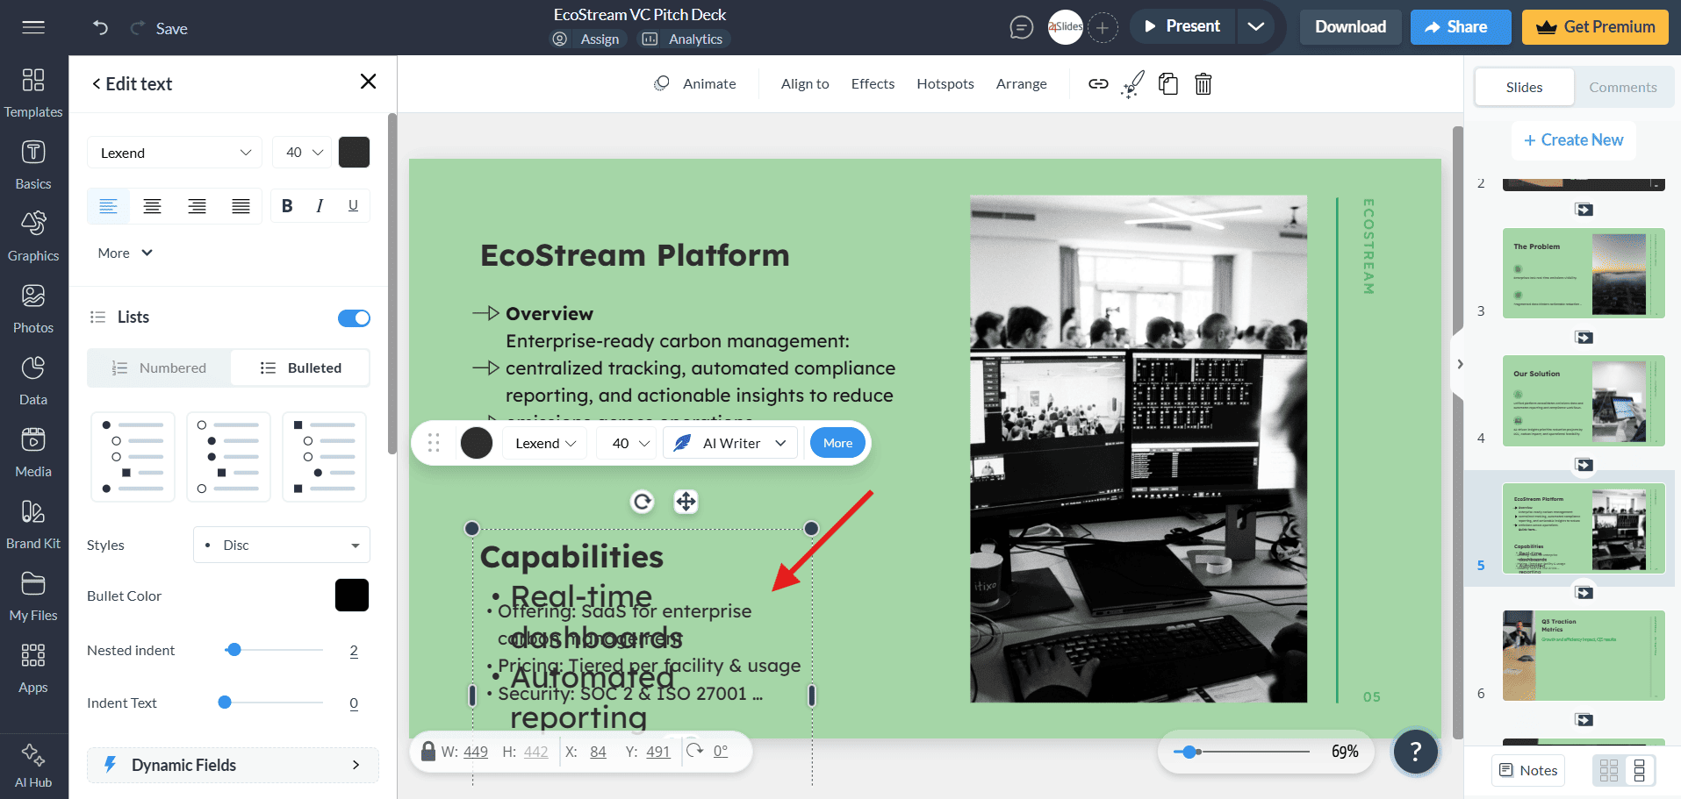Justify the text alignment
1681x799 pixels.
(x=241, y=206)
